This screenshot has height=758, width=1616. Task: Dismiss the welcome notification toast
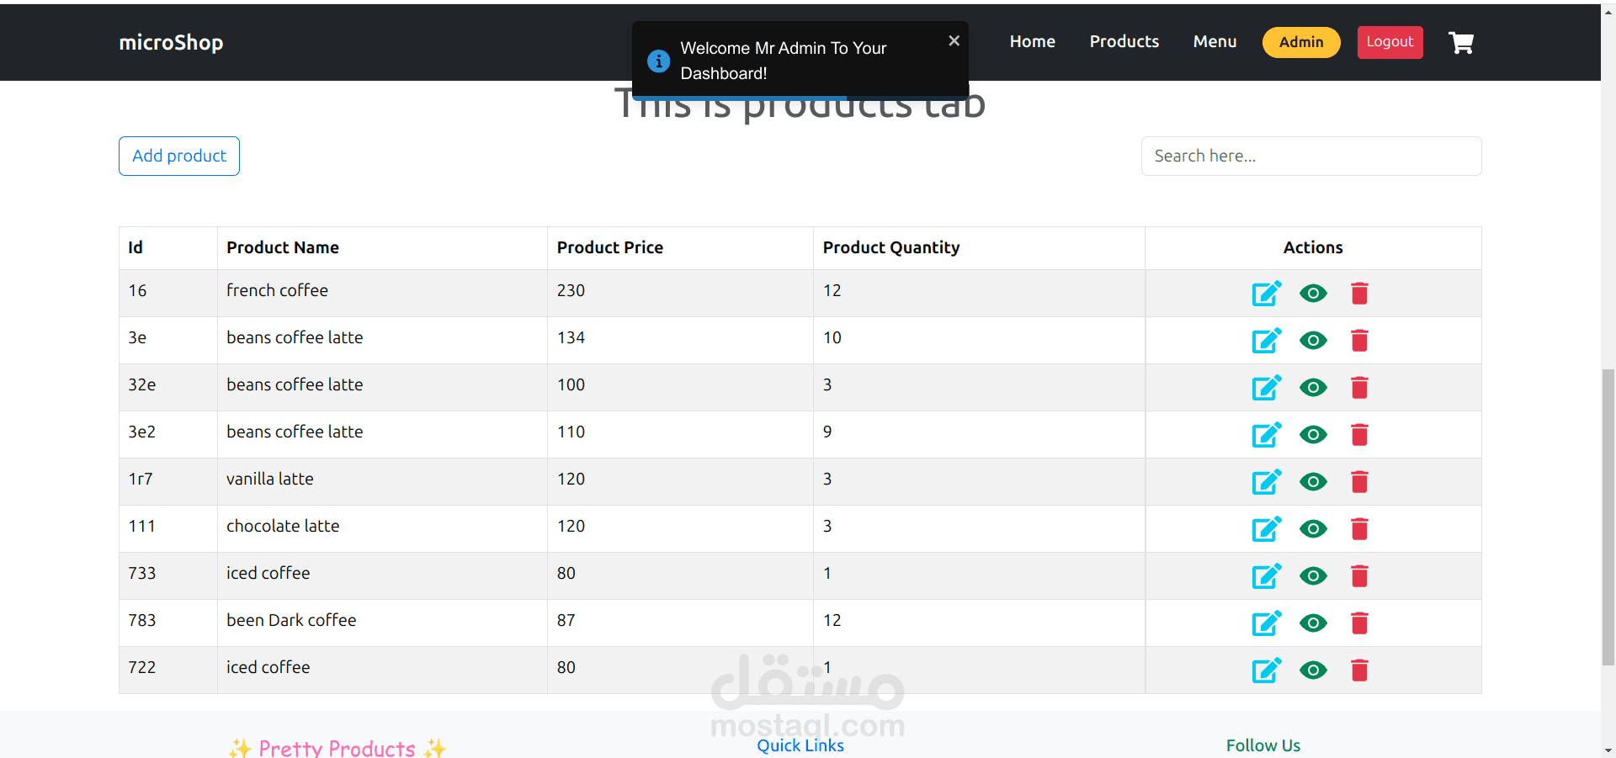point(954,40)
